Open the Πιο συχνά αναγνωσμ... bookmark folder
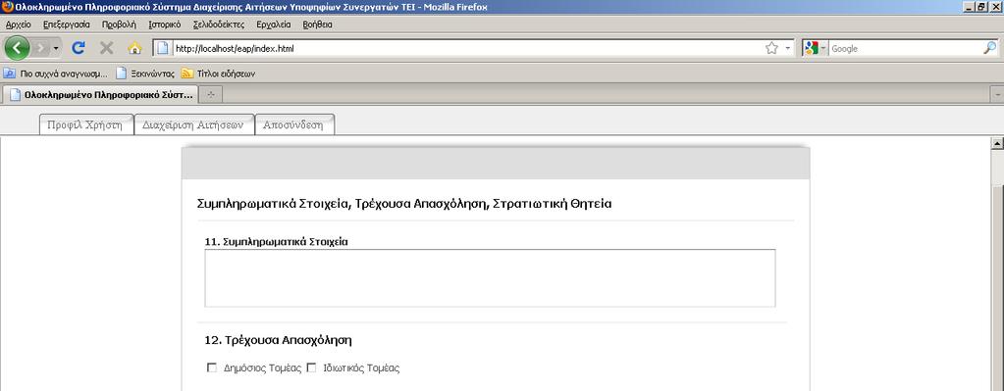Viewport: 1004px width, 391px height. (x=56, y=73)
